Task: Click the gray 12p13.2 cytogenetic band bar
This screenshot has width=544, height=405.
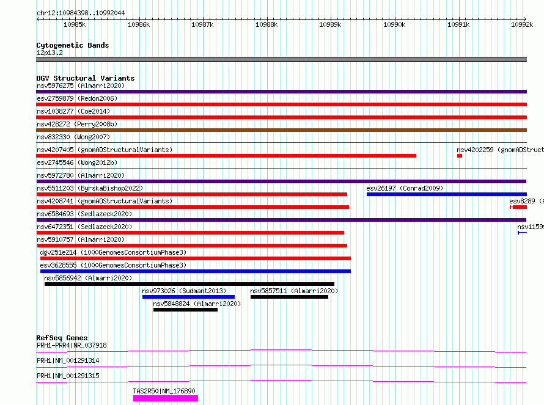Action: point(281,59)
